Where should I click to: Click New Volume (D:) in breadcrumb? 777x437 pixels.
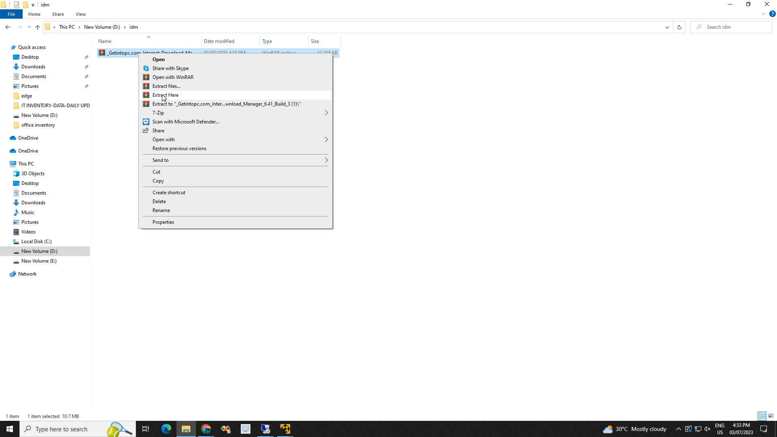(102, 27)
